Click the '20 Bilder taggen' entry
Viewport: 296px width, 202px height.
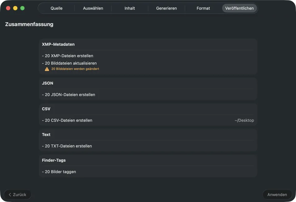(59, 172)
